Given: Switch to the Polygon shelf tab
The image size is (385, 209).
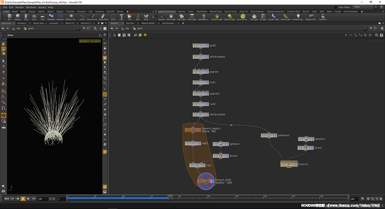Looking at the screenshot, I should click(32, 11).
